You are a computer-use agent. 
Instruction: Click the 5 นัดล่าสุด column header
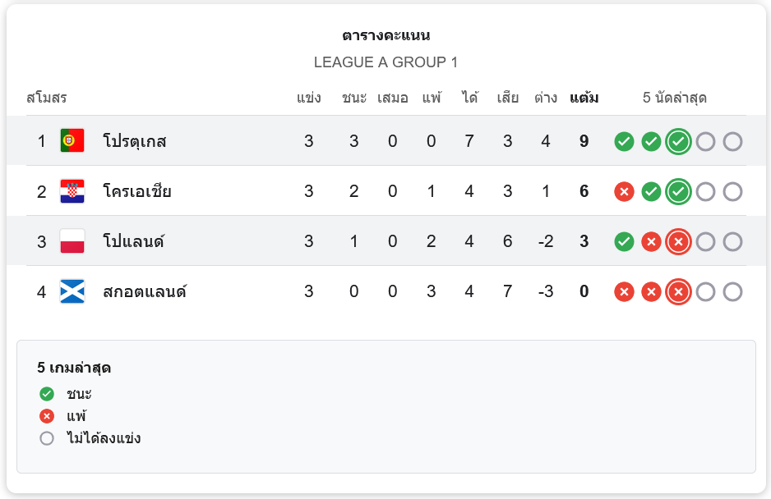tap(675, 98)
